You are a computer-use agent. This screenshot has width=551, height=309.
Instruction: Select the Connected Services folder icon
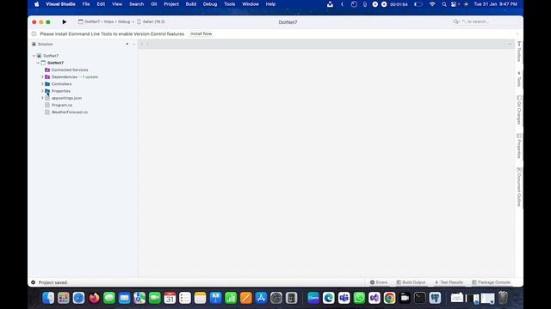pyautogui.click(x=47, y=70)
